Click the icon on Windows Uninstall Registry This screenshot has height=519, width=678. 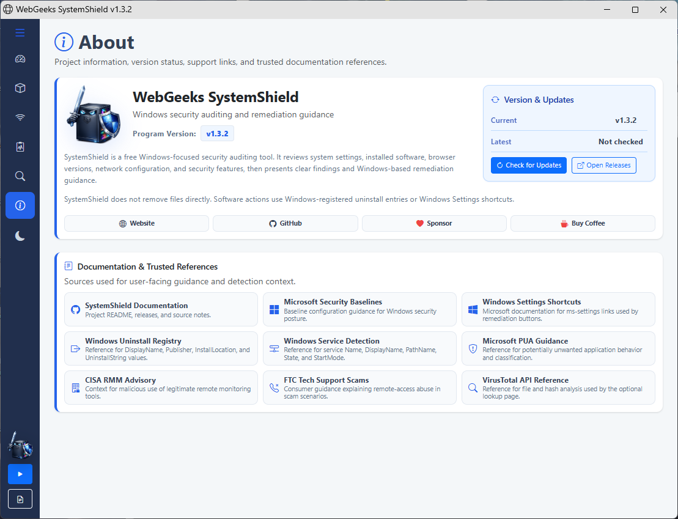click(x=76, y=348)
